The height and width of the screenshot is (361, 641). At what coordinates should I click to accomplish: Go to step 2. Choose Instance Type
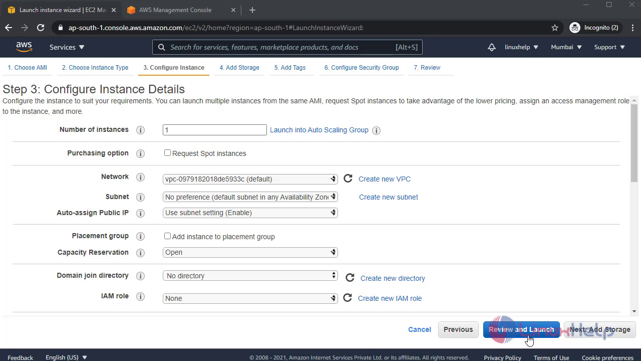click(95, 68)
